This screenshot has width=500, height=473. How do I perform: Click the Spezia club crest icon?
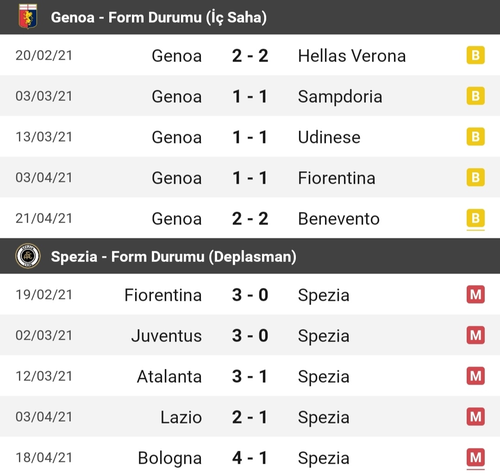28,255
